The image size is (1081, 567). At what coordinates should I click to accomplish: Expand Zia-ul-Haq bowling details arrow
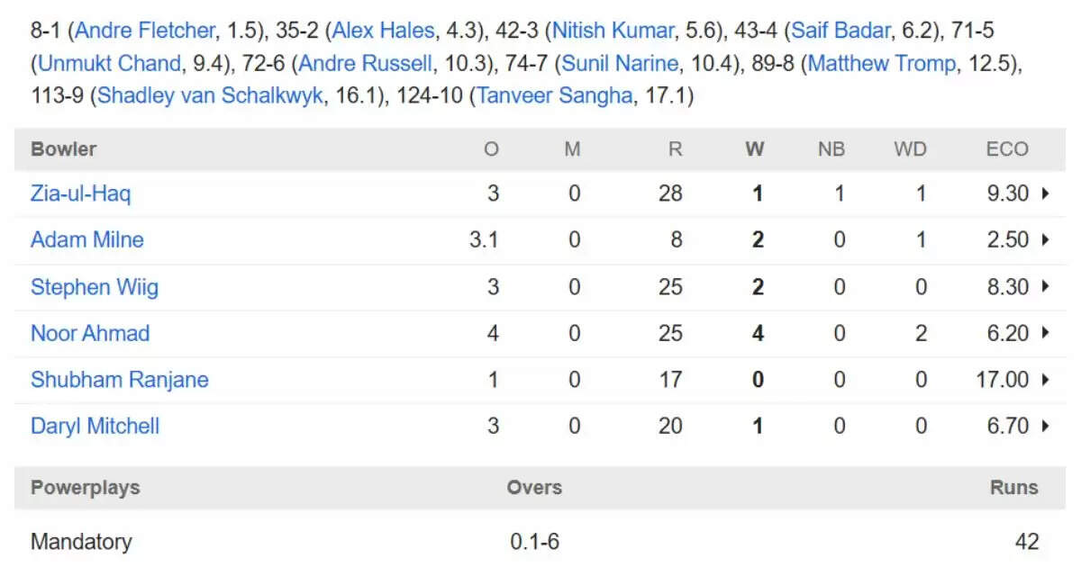1046,193
